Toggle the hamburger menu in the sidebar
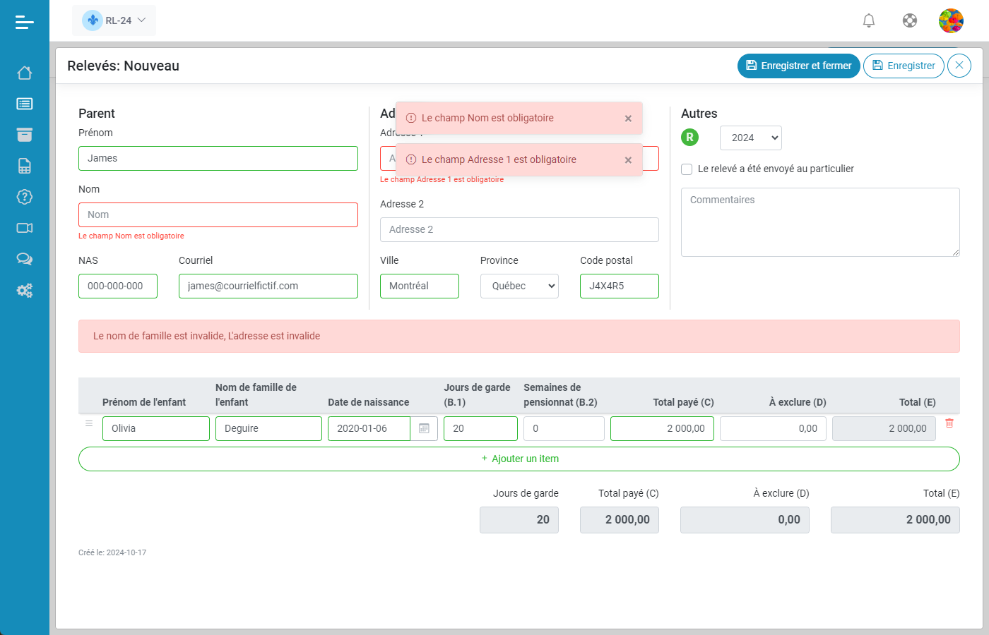 [25, 23]
